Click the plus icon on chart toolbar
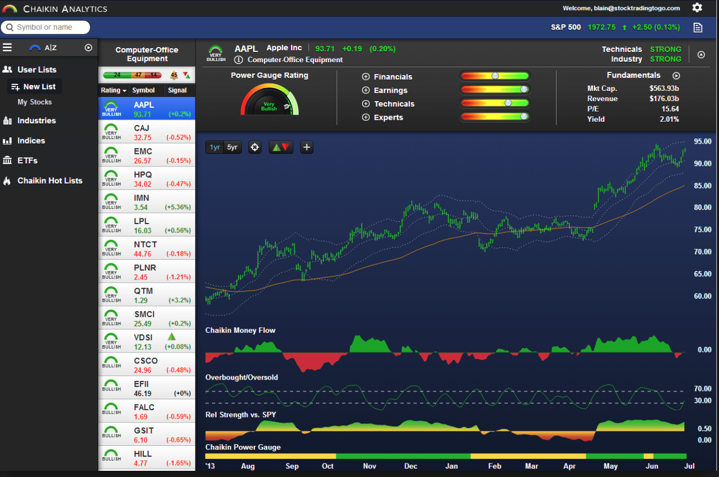 coord(307,147)
